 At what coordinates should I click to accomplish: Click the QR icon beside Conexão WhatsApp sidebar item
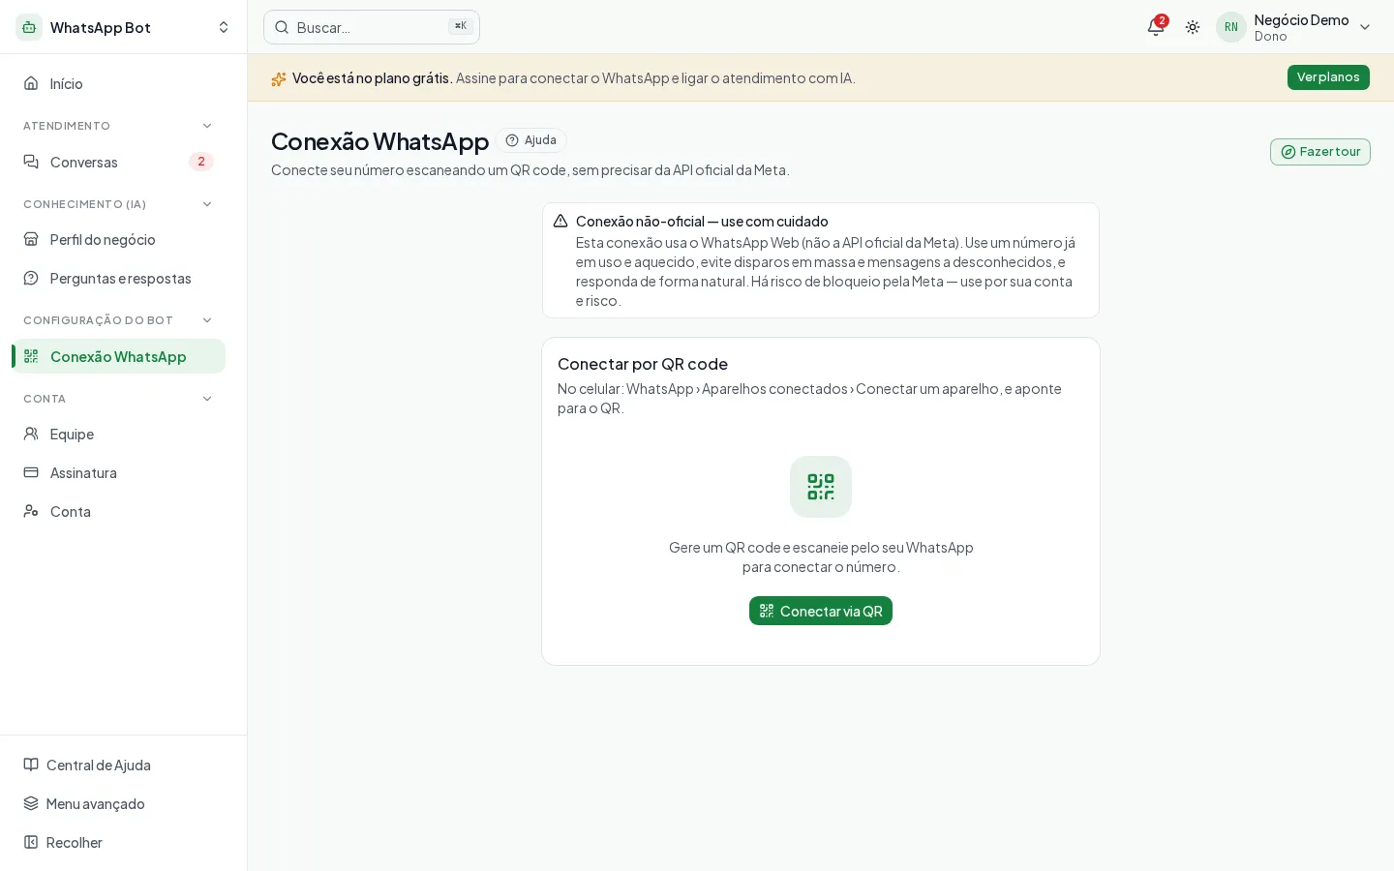pyautogui.click(x=31, y=356)
